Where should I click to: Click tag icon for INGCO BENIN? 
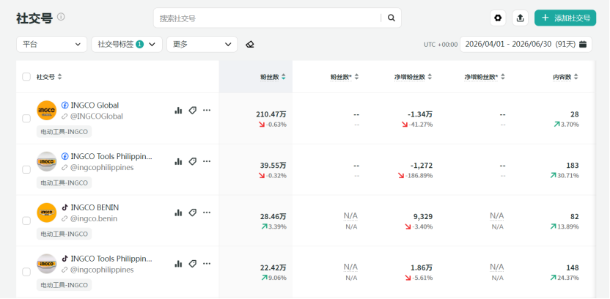tap(193, 213)
